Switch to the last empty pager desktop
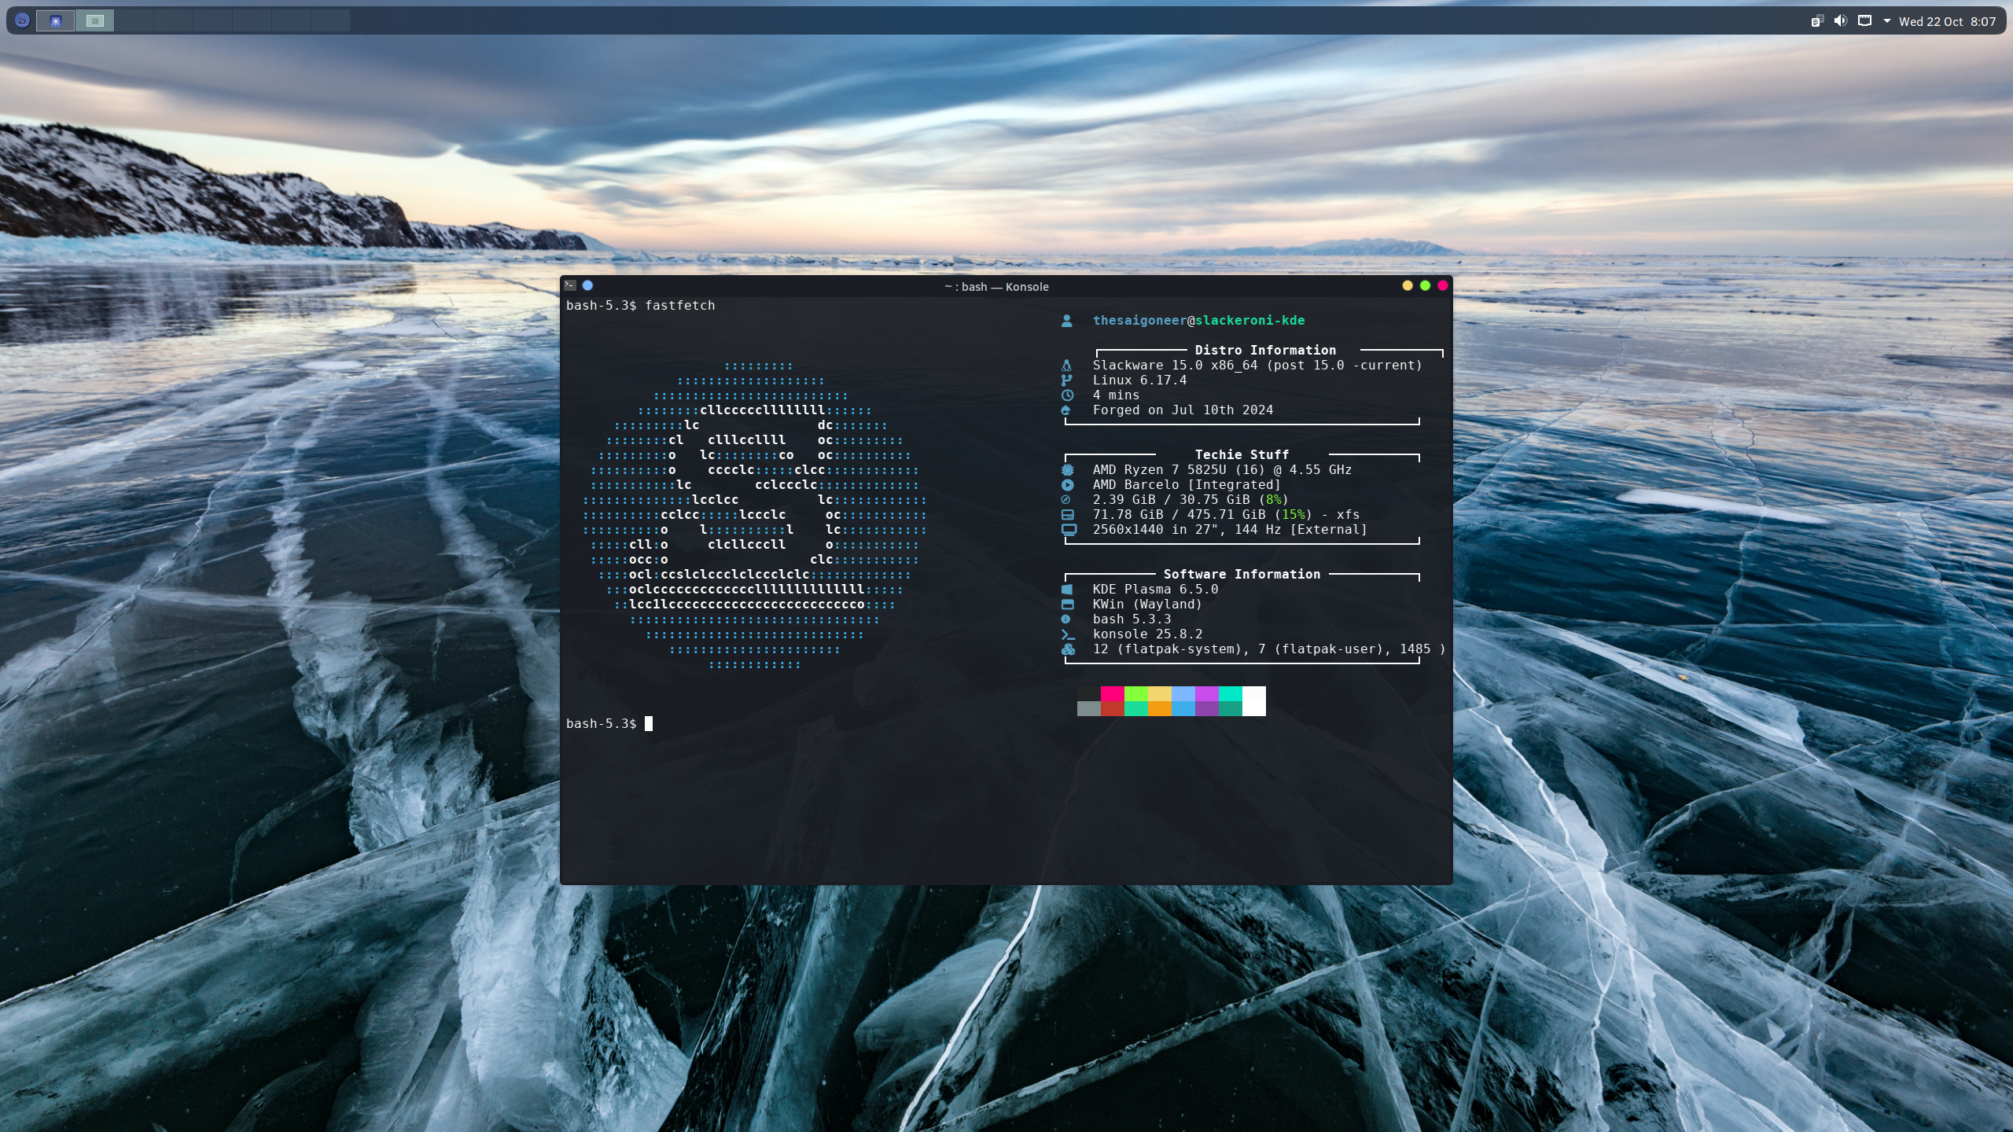2013x1132 pixels. click(330, 20)
